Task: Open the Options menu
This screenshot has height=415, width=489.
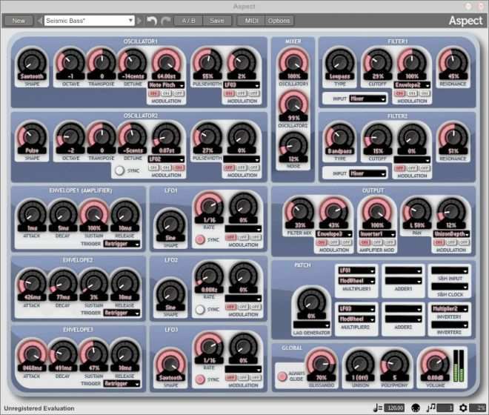Action: point(279,21)
